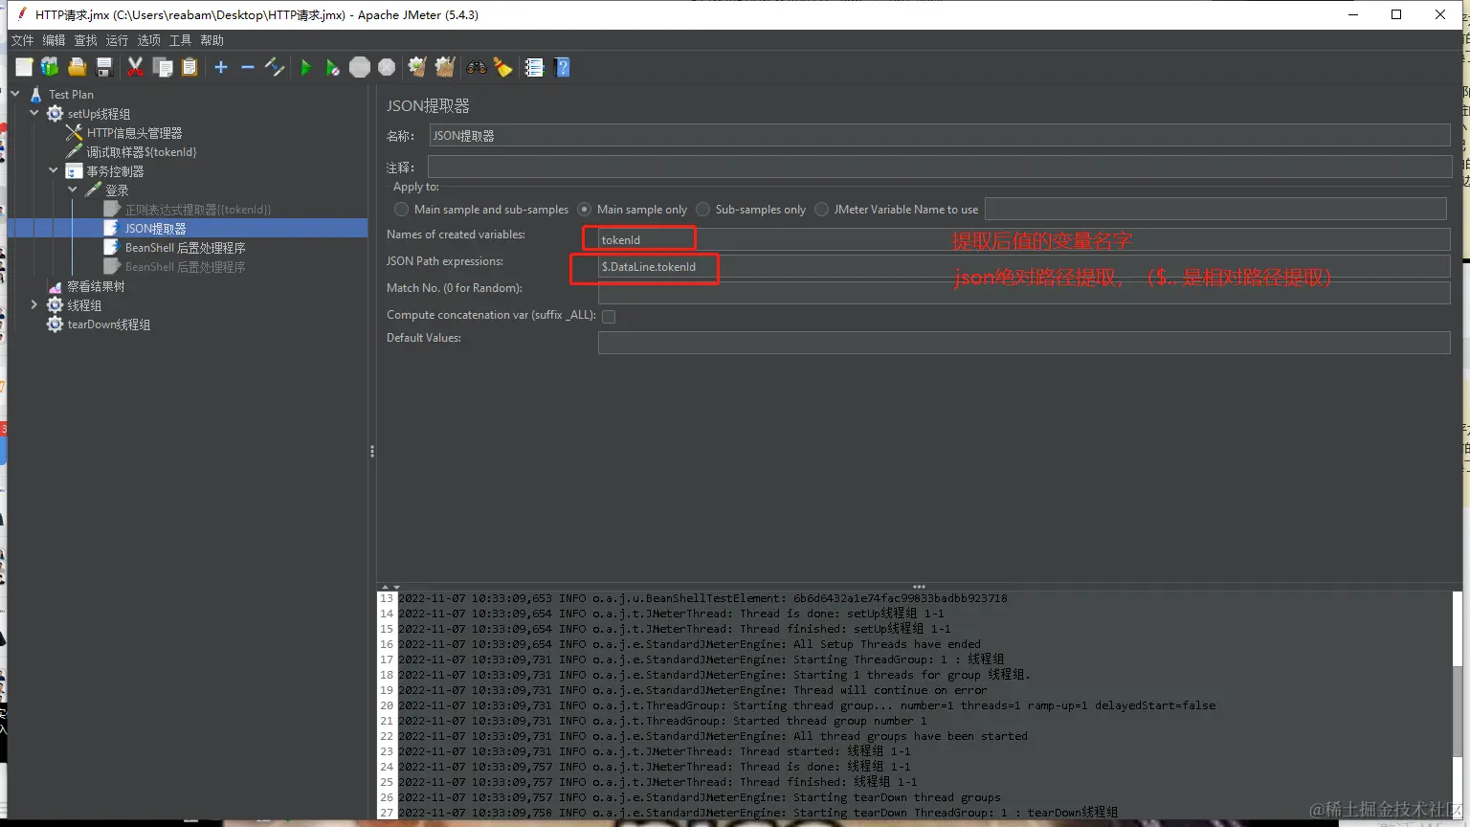
Task: Focus the JSON Path expressions field
Action: point(1024,267)
